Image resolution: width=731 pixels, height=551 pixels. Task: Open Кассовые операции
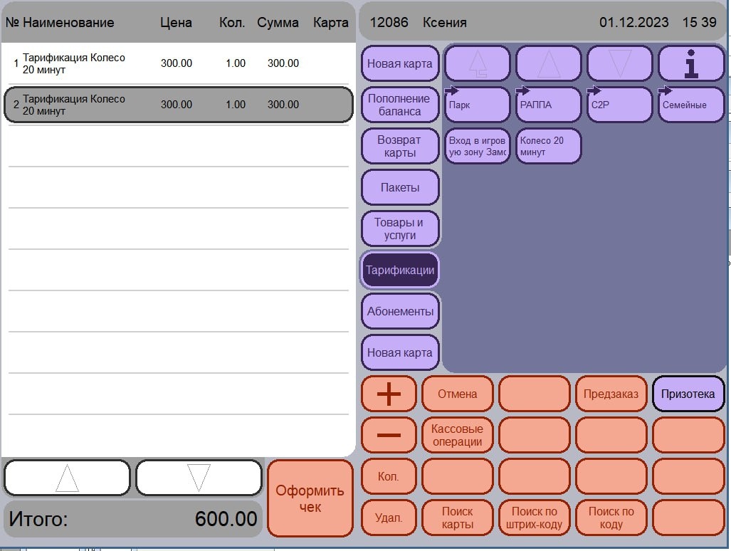[458, 435]
